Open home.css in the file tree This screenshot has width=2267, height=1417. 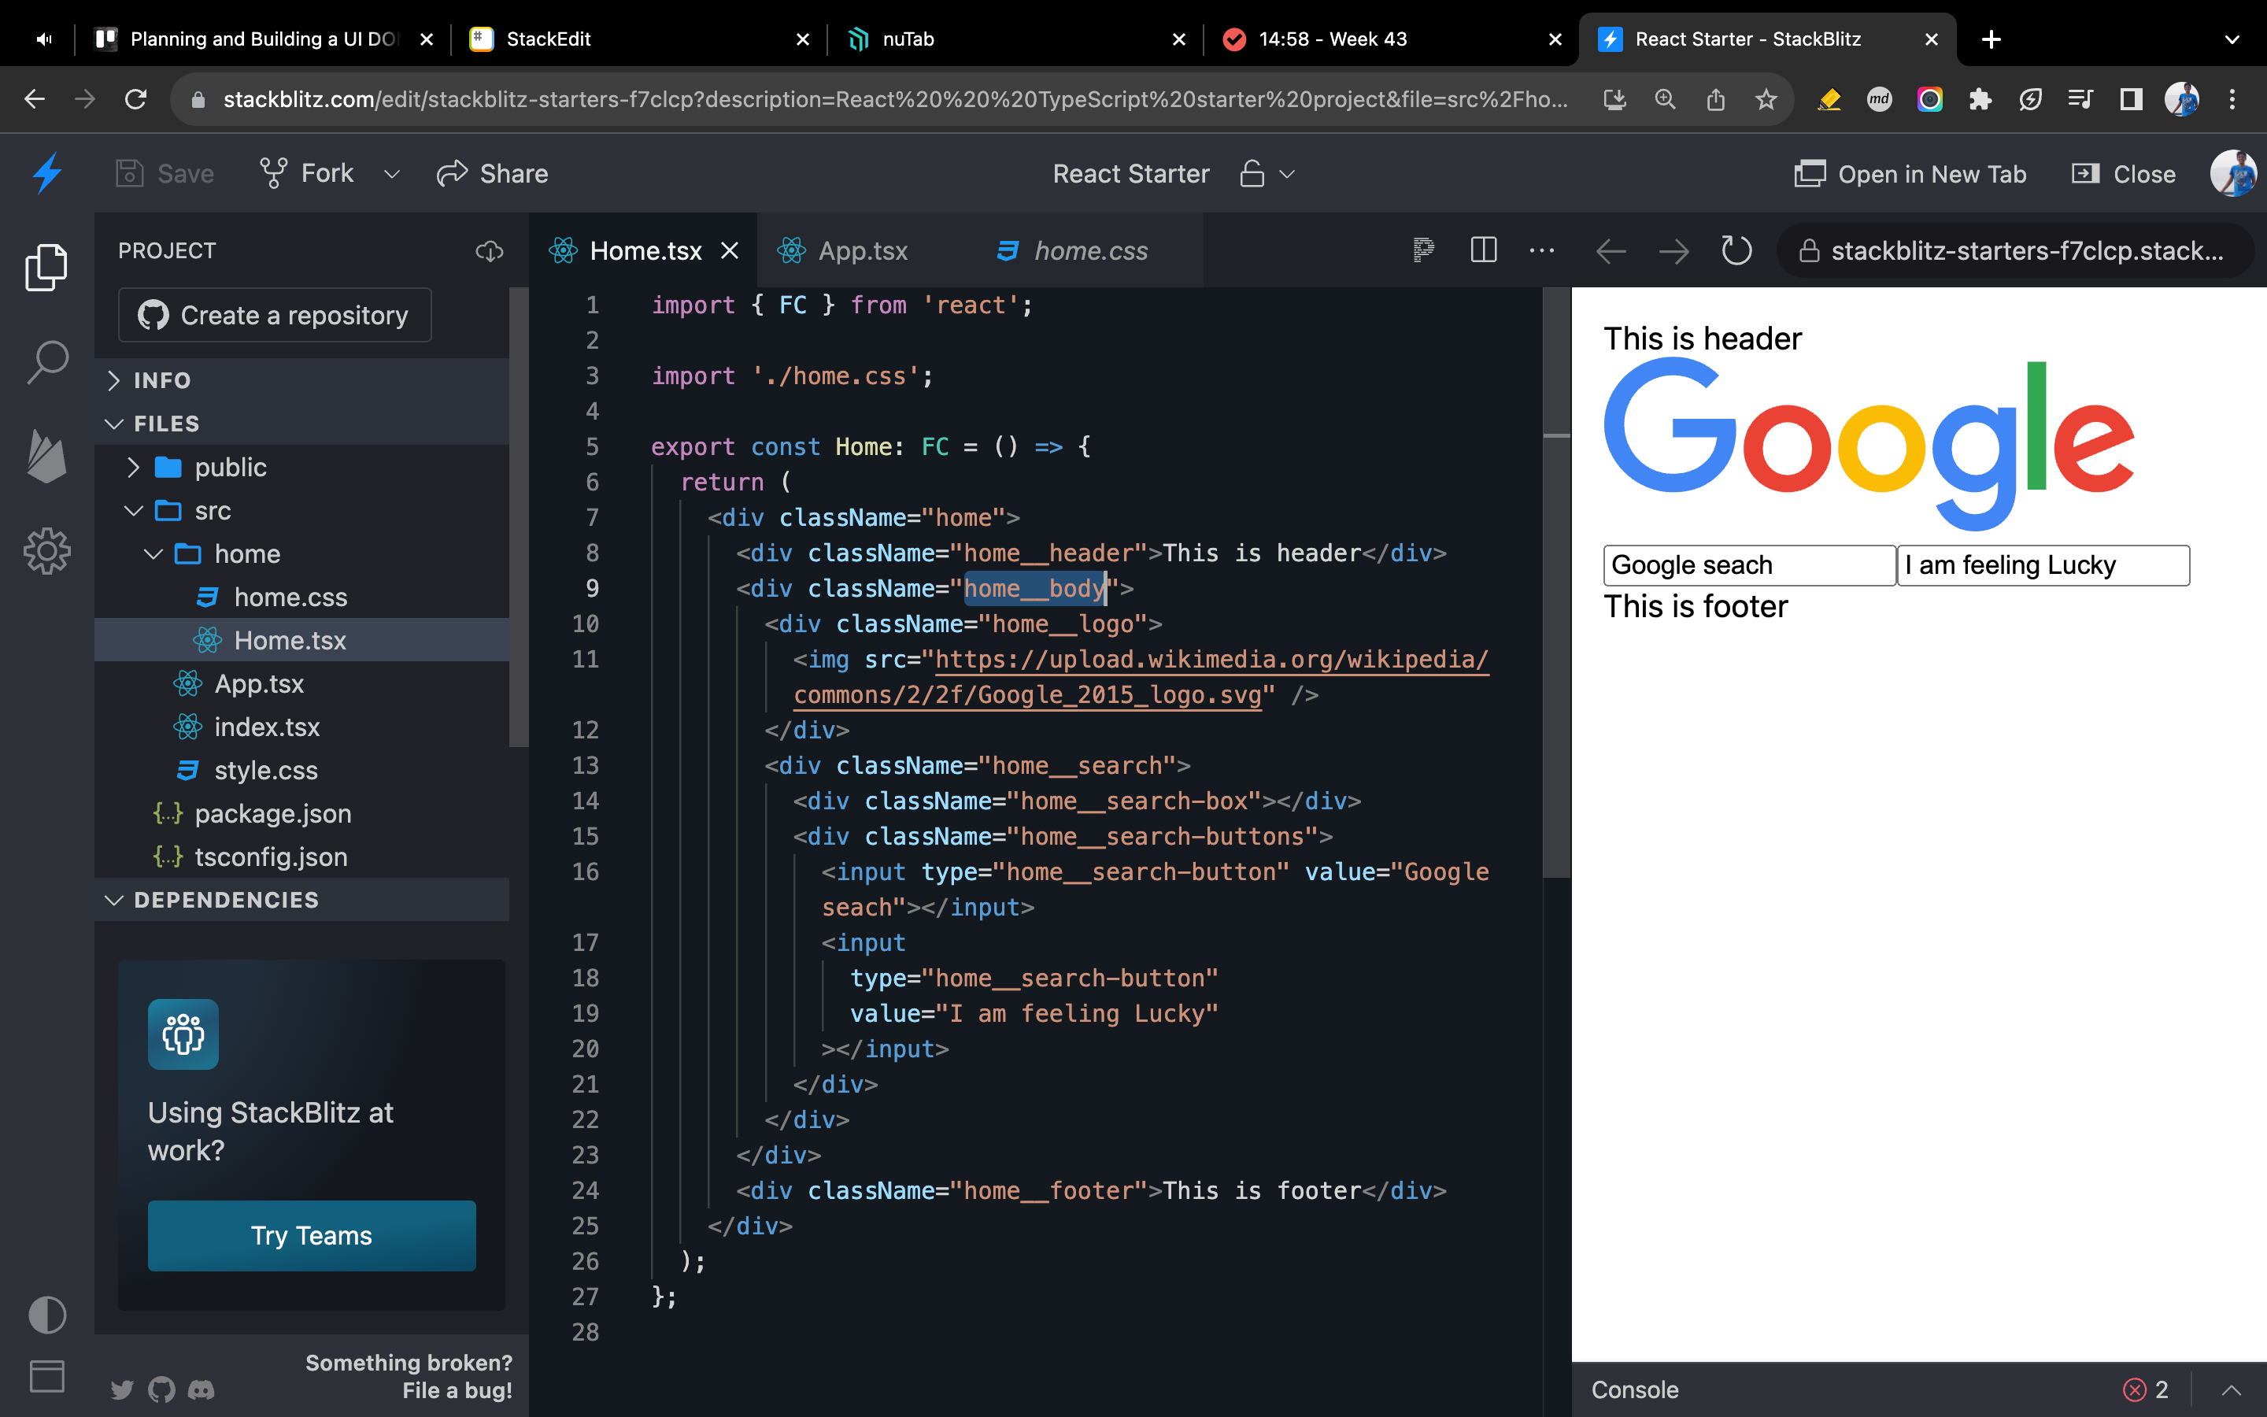coord(301,597)
